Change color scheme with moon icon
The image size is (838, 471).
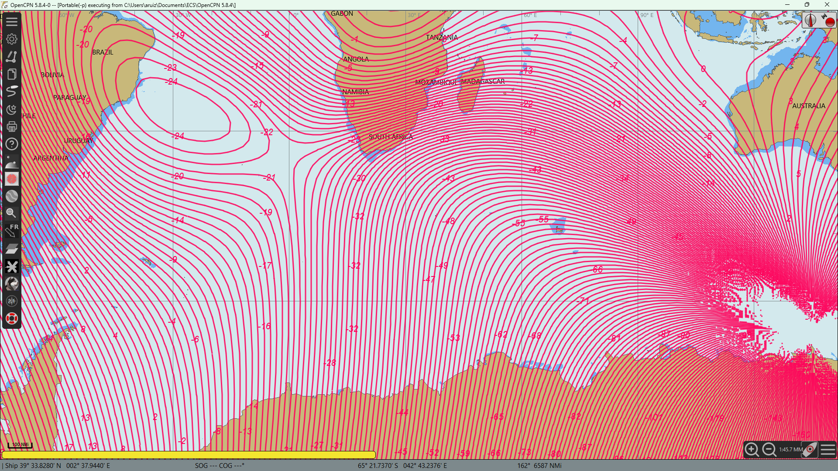[x=12, y=109]
